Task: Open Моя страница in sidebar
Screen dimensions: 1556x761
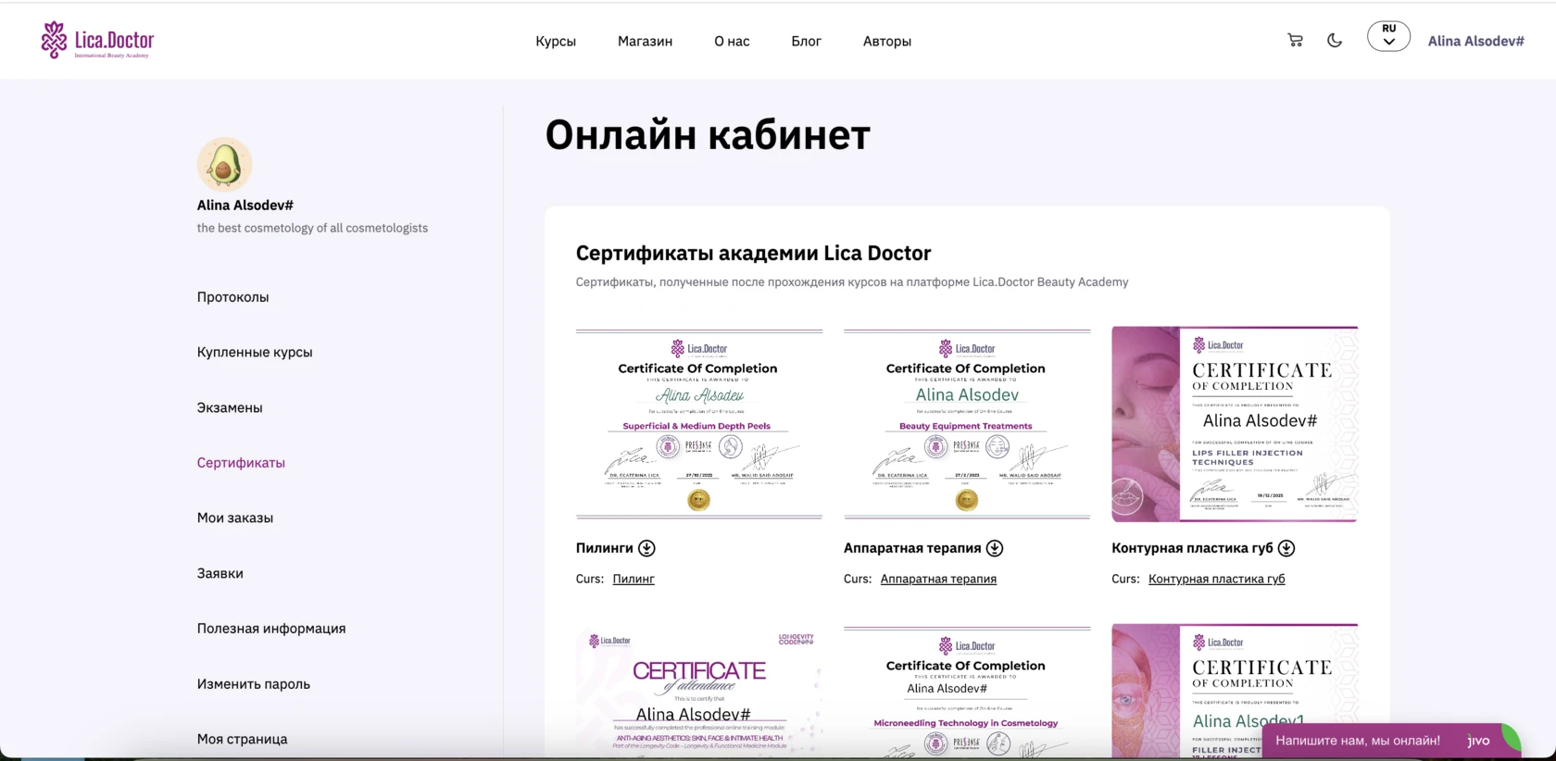Action: pos(242,739)
